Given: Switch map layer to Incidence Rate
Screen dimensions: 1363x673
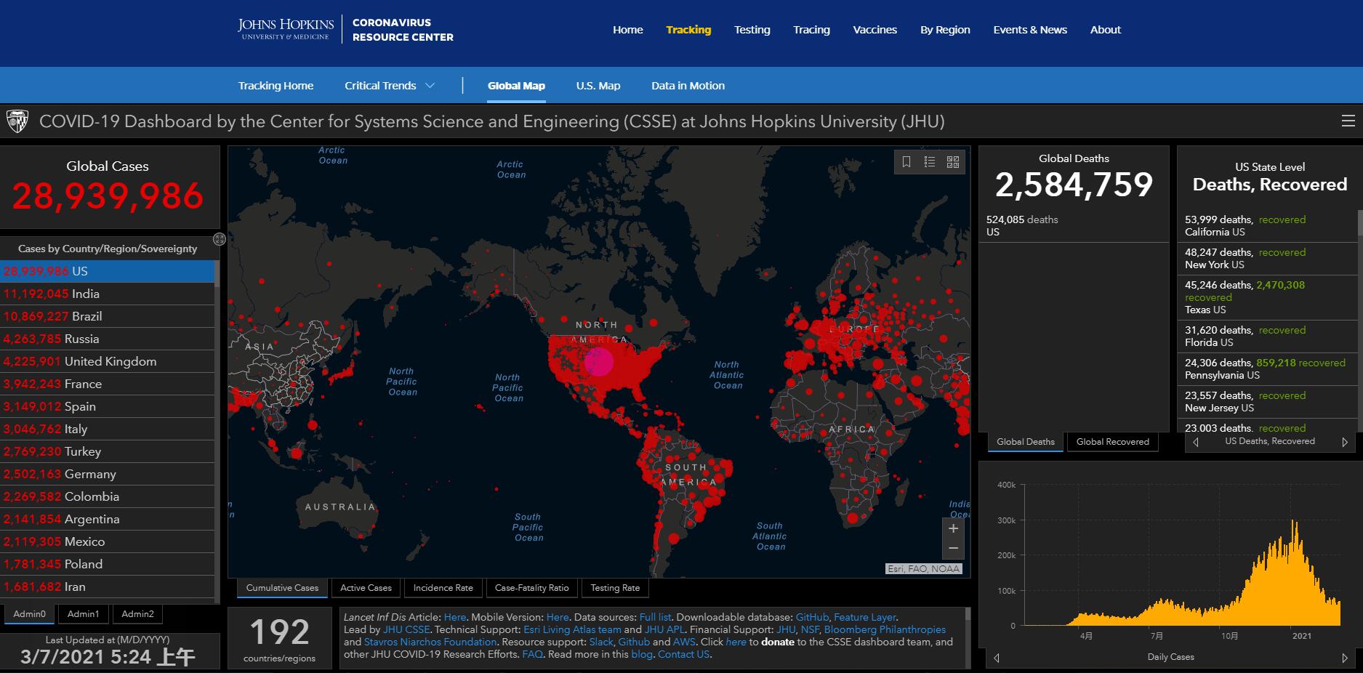Looking at the screenshot, I should pos(443,588).
